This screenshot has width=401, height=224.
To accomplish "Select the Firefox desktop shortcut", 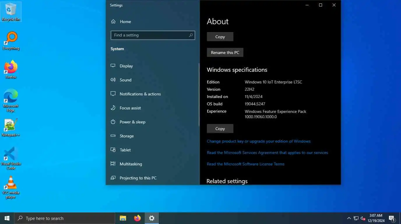I will pos(11,70).
